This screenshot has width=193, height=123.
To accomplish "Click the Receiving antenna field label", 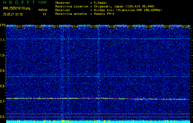I will click(x=71, y=14).
